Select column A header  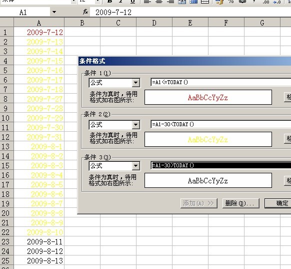pyautogui.click(x=39, y=23)
